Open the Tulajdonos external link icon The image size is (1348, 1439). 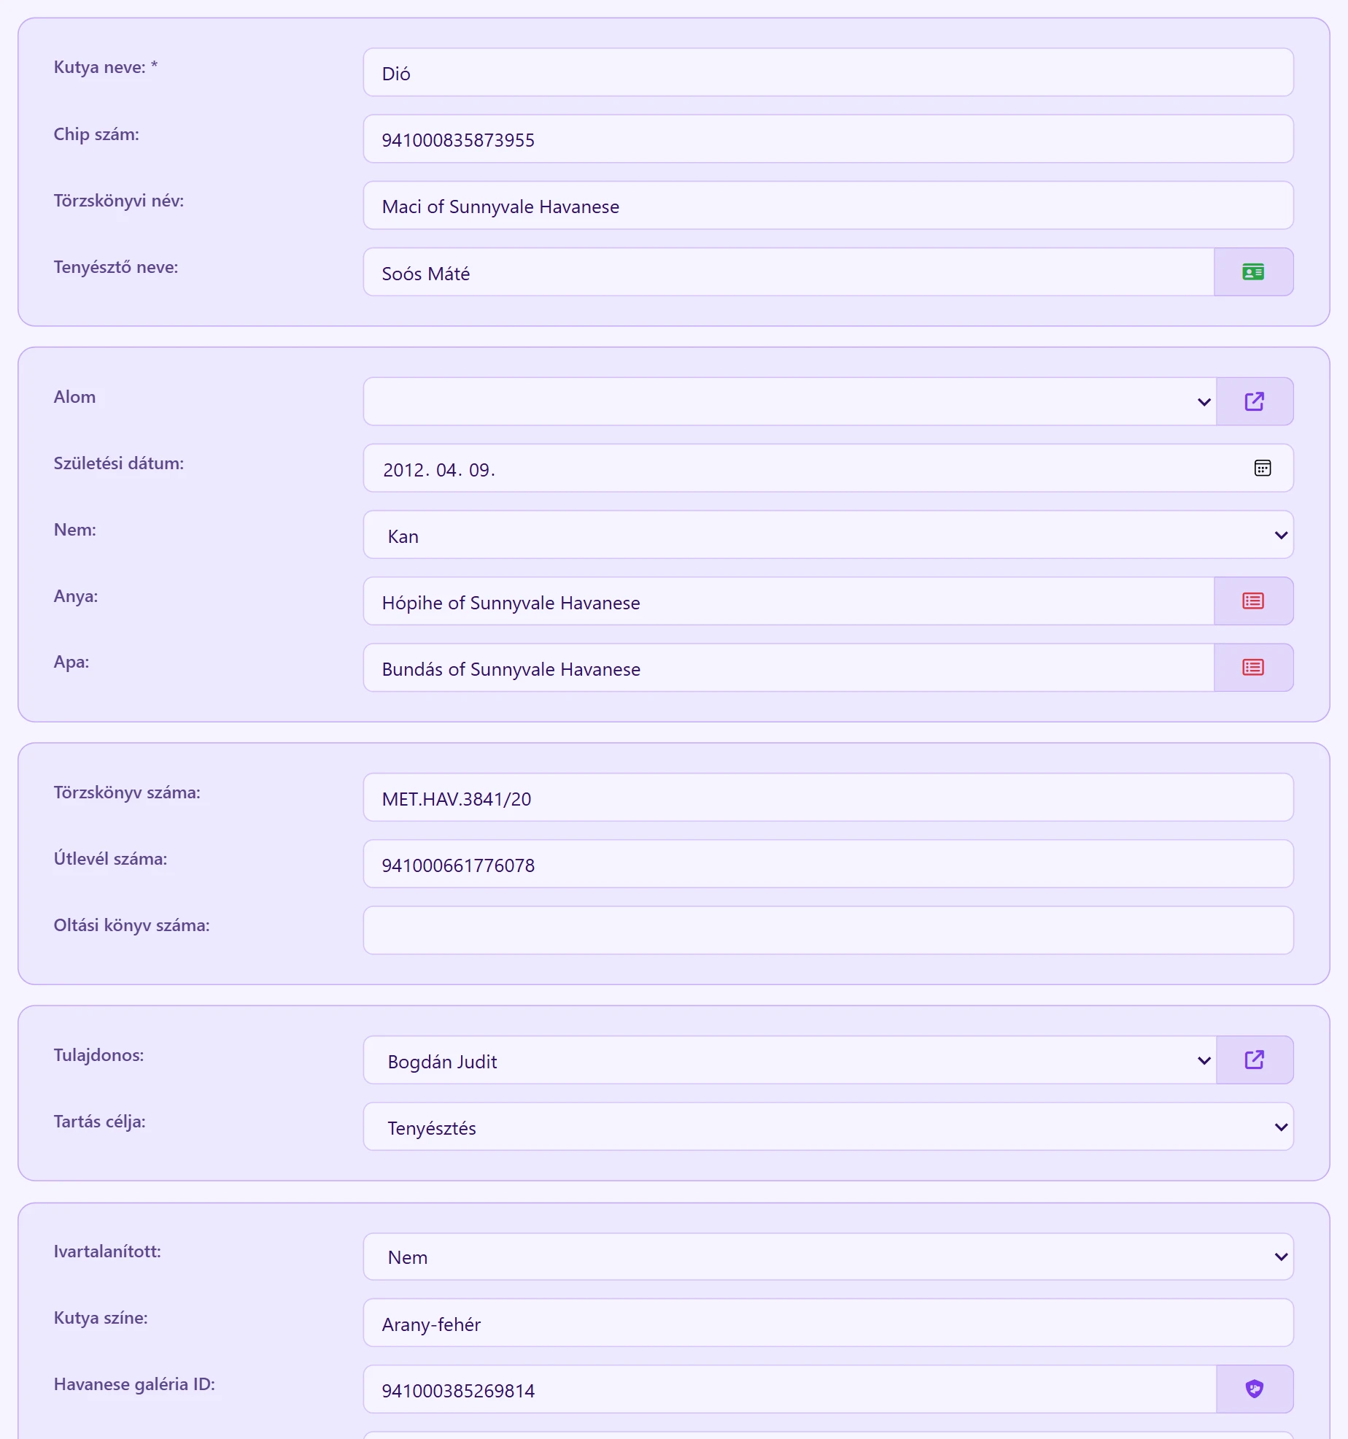tap(1254, 1060)
